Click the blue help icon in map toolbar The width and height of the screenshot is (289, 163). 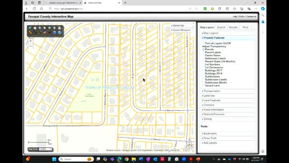tap(55, 33)
